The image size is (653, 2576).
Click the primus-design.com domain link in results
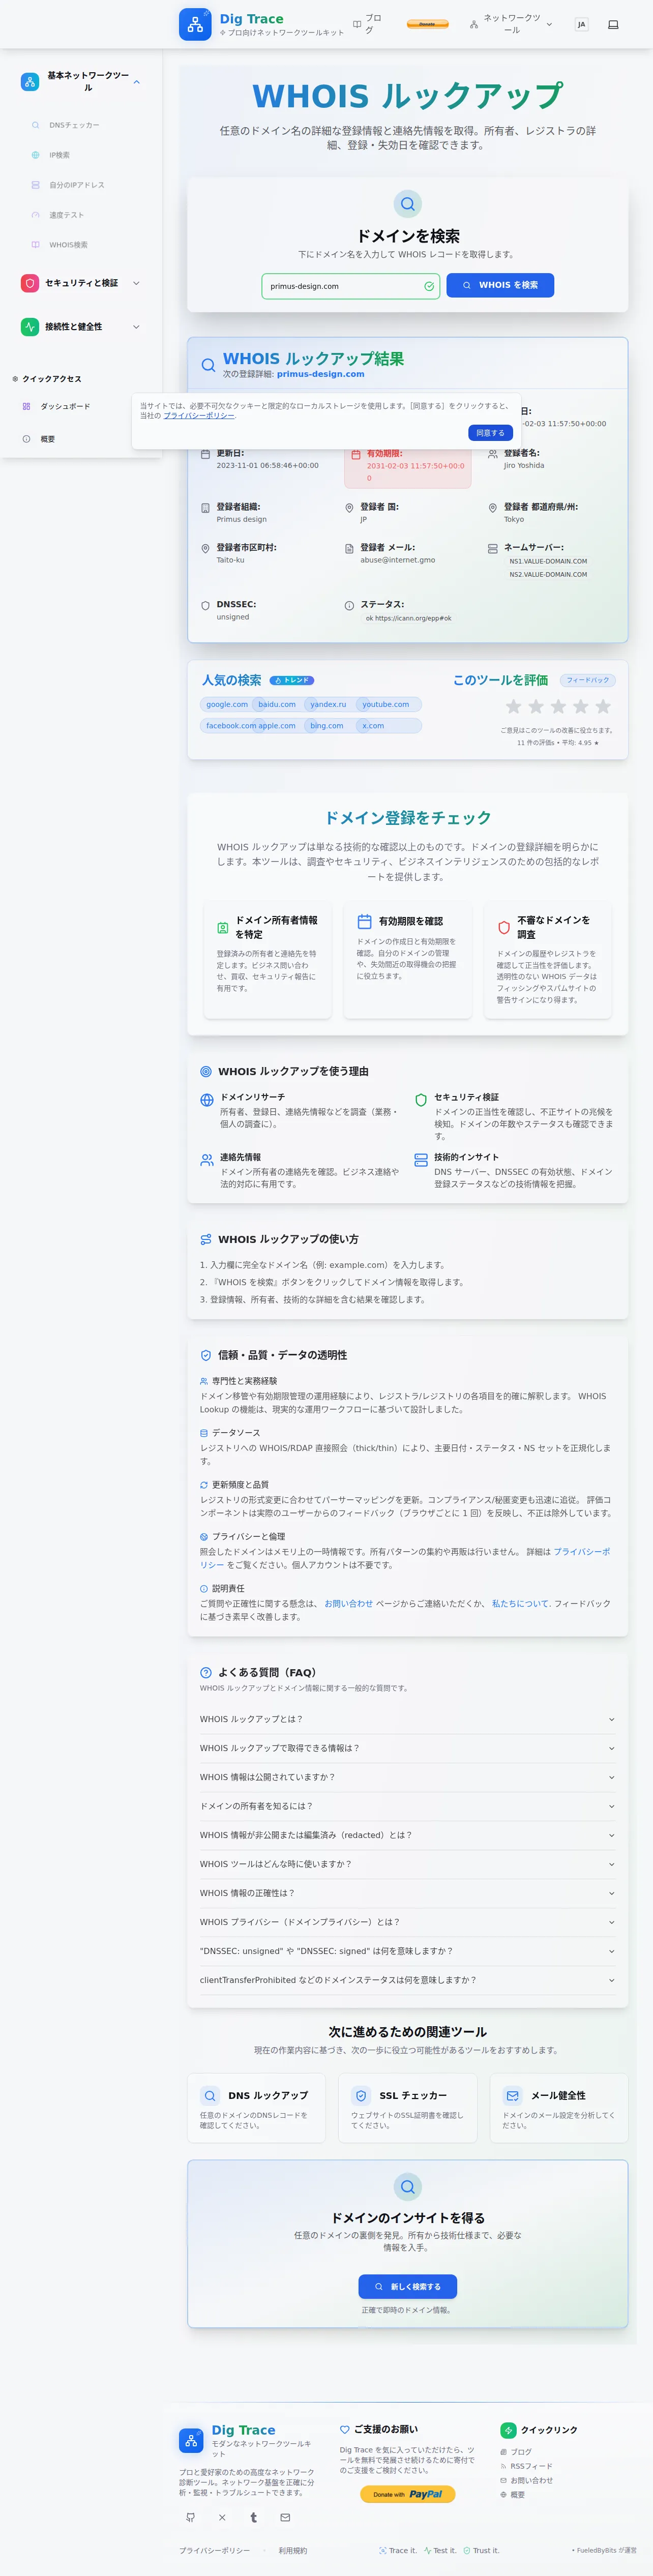pyautogui.click(x=320, y=374)
